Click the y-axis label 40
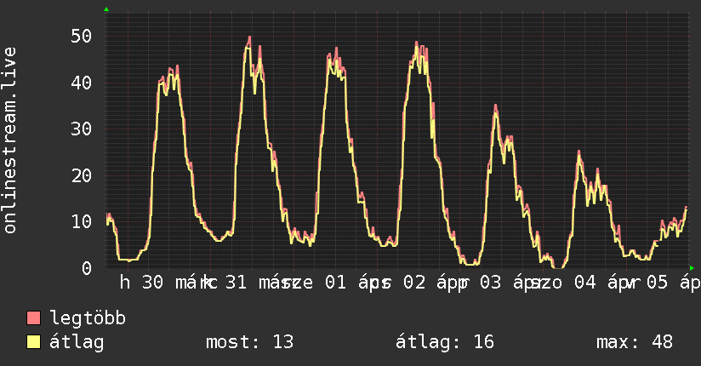 (82, 83)
